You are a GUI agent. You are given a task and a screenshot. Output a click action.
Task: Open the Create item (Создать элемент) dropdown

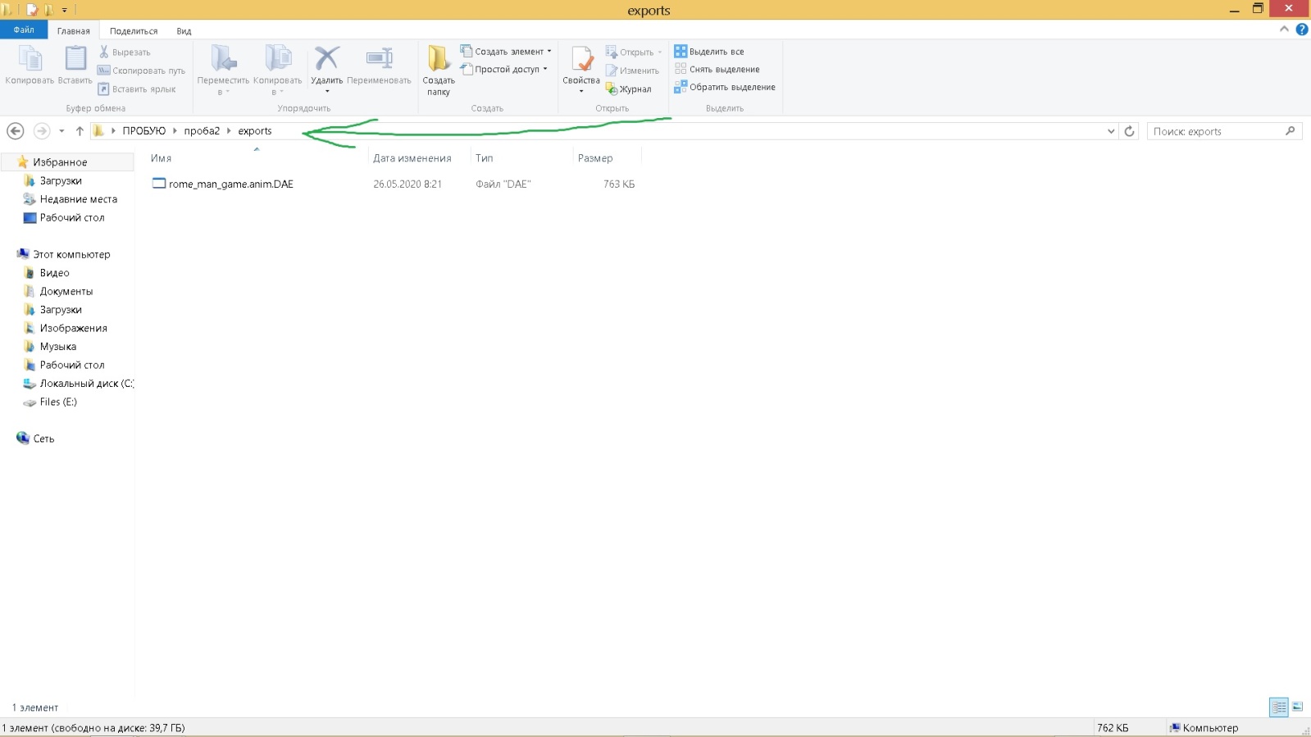pyautogui.click(x=507, y=52)
